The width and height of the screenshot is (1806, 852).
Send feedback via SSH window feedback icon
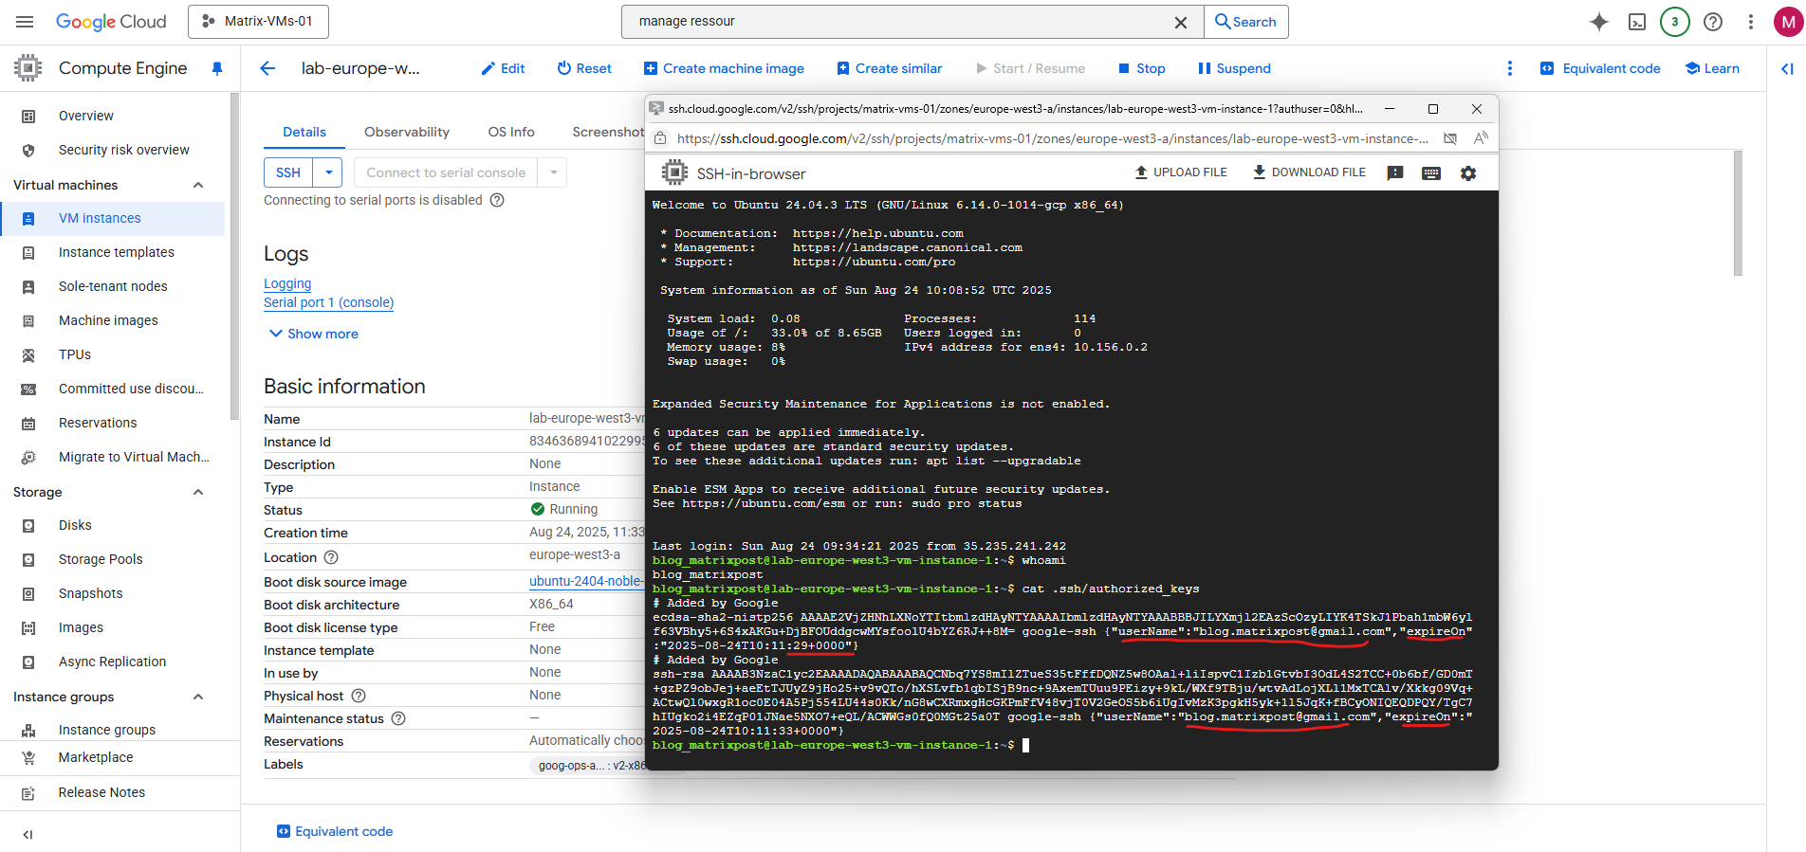pos(1395,173)
